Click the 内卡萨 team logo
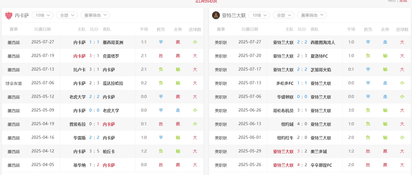The width and height of the screenshot is (412, 175). pyautogui.click(x=9, y=15)
